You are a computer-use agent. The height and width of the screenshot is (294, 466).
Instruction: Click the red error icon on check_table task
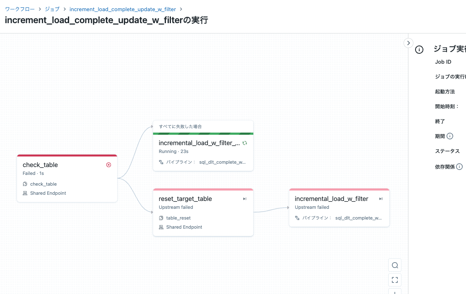click(108, 165)
